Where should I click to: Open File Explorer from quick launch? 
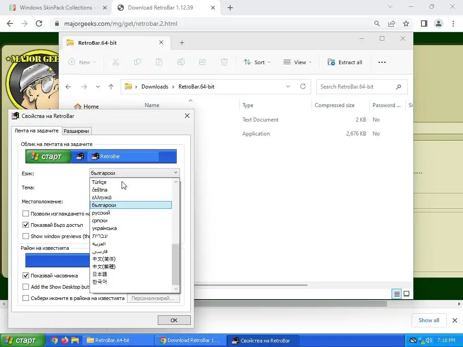[x=75, y=341]
